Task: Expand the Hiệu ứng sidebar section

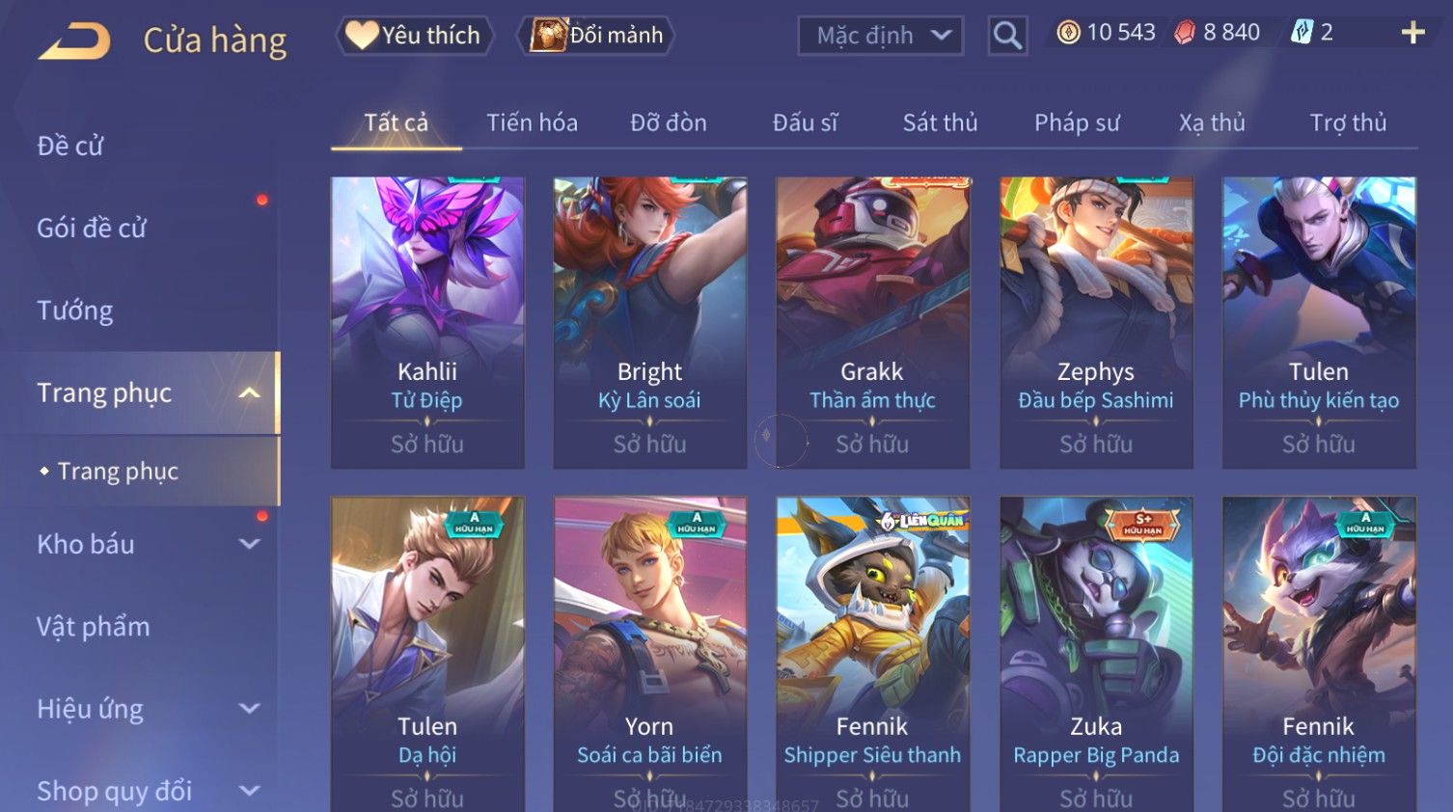Action: coord(249,709)
